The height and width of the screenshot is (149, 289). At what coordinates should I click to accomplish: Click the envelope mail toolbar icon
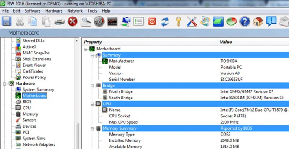[284, 22]
